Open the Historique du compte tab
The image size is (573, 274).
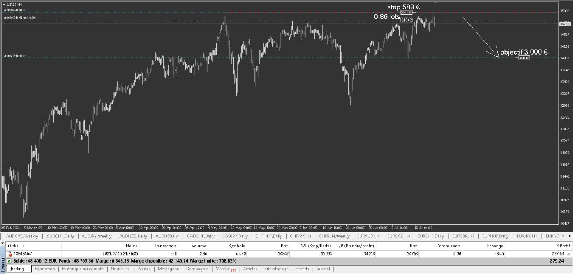[83, 269]
